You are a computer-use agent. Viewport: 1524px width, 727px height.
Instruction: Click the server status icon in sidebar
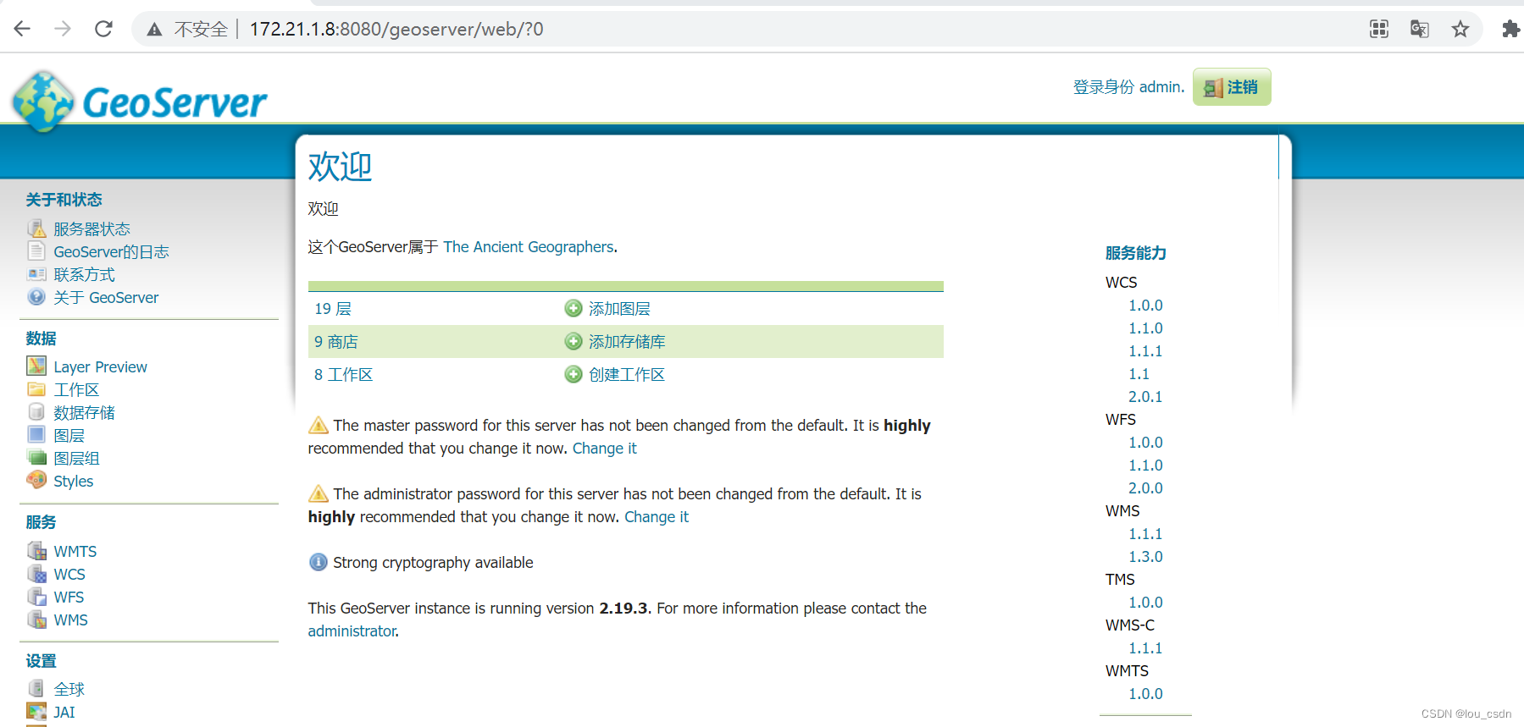click(36, 229)
